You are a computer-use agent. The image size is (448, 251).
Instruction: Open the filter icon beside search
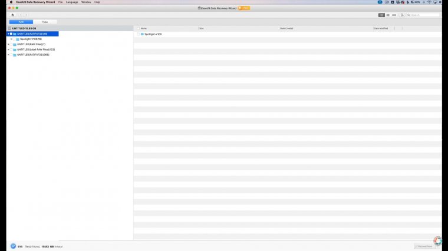(x=402, y=15)
